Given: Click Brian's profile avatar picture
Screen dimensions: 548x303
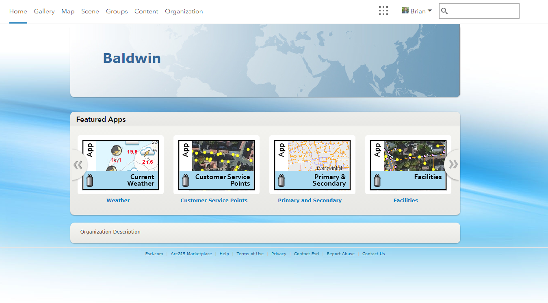Looking at the screenshot, I should coord(405,11).
